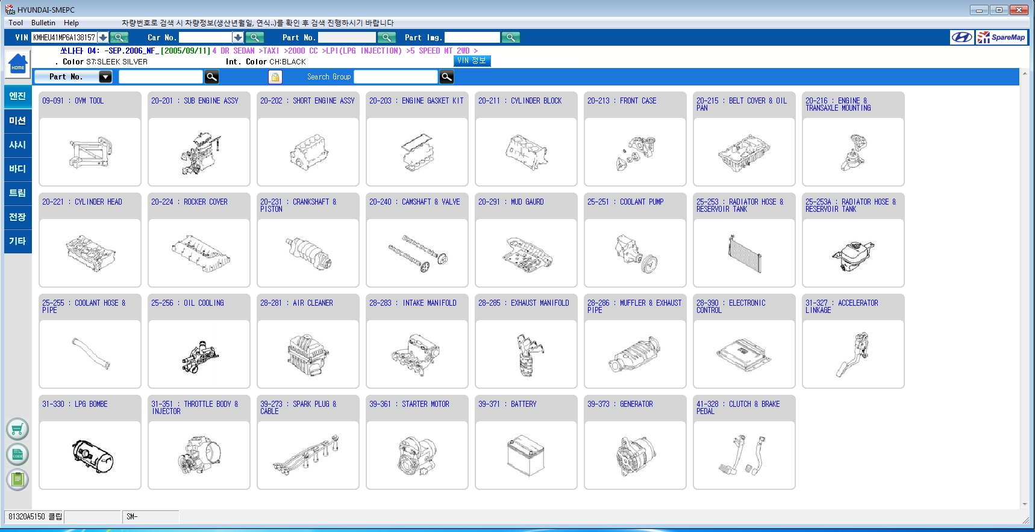Select the 엔진 category tab
Screen dimensions: 1035x532
pyautogui.click(x=17, y=96)
